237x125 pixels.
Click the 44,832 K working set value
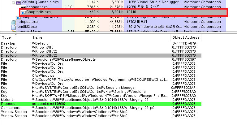point(117,22)
